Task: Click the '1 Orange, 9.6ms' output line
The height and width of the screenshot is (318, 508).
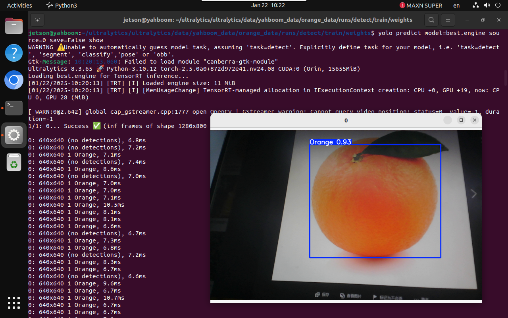Action: pyautogui.click(x=75, y=283)
